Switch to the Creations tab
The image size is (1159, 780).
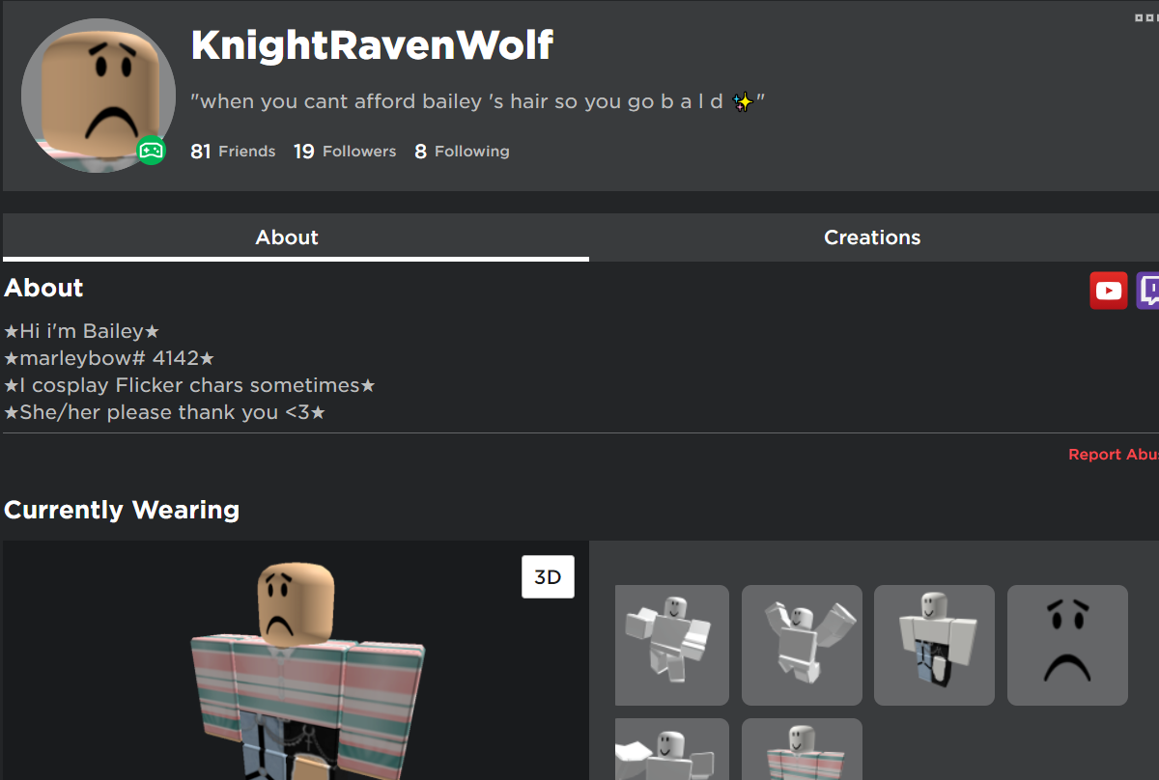click(872, 237)
